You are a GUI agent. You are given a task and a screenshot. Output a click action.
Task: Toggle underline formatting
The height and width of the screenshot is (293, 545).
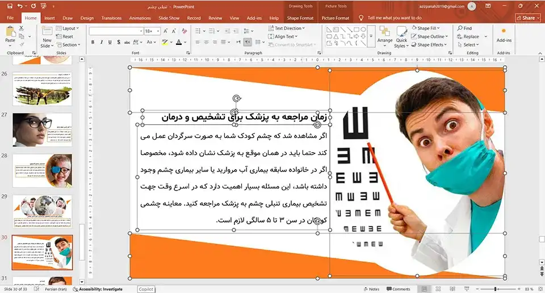click(x=110, y=42)
